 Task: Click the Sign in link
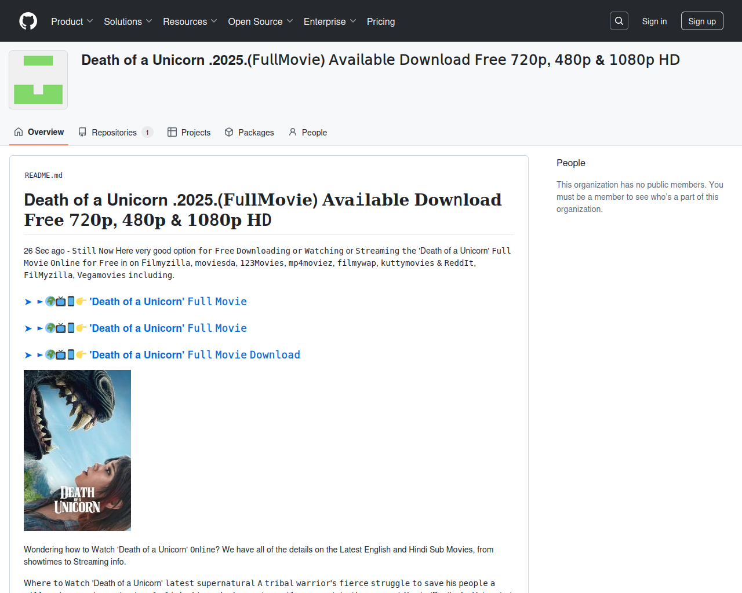pyautogui.click(x=654, y=21)
